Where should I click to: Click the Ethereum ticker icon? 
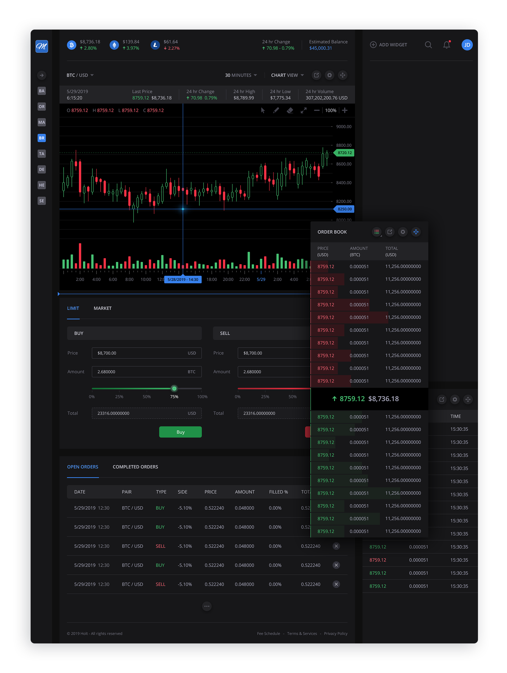(114, 45)
